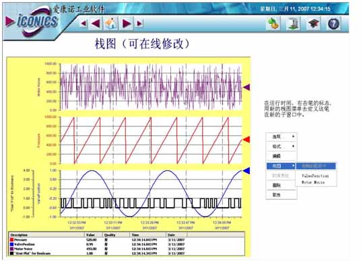Jump to last page with small right arrow

pos(139,24)
